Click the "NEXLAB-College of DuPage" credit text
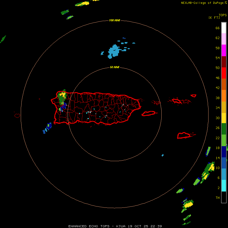The height and width of the screenshot is (228, 228). tap(202, 3)
